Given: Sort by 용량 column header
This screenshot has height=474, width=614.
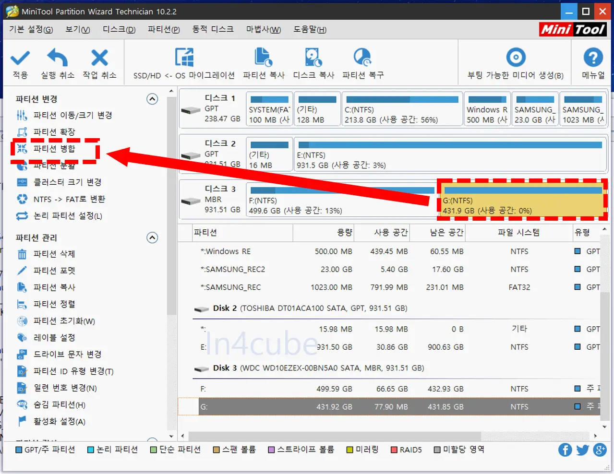Looking at the screenshot, I should 324,233.
